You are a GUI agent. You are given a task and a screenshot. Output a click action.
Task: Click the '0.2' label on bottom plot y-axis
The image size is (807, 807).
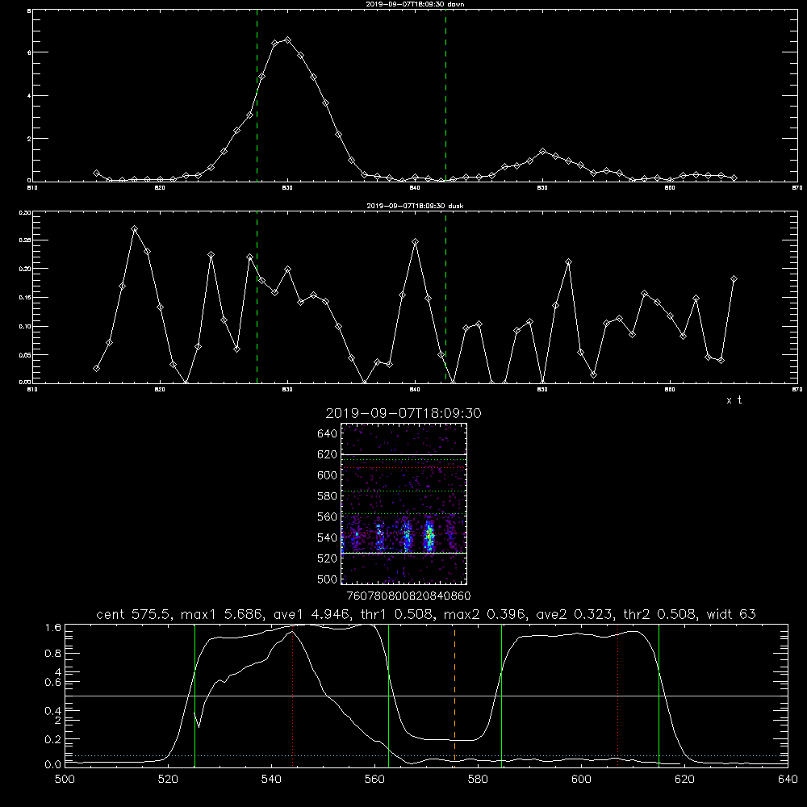click(53, 739)
